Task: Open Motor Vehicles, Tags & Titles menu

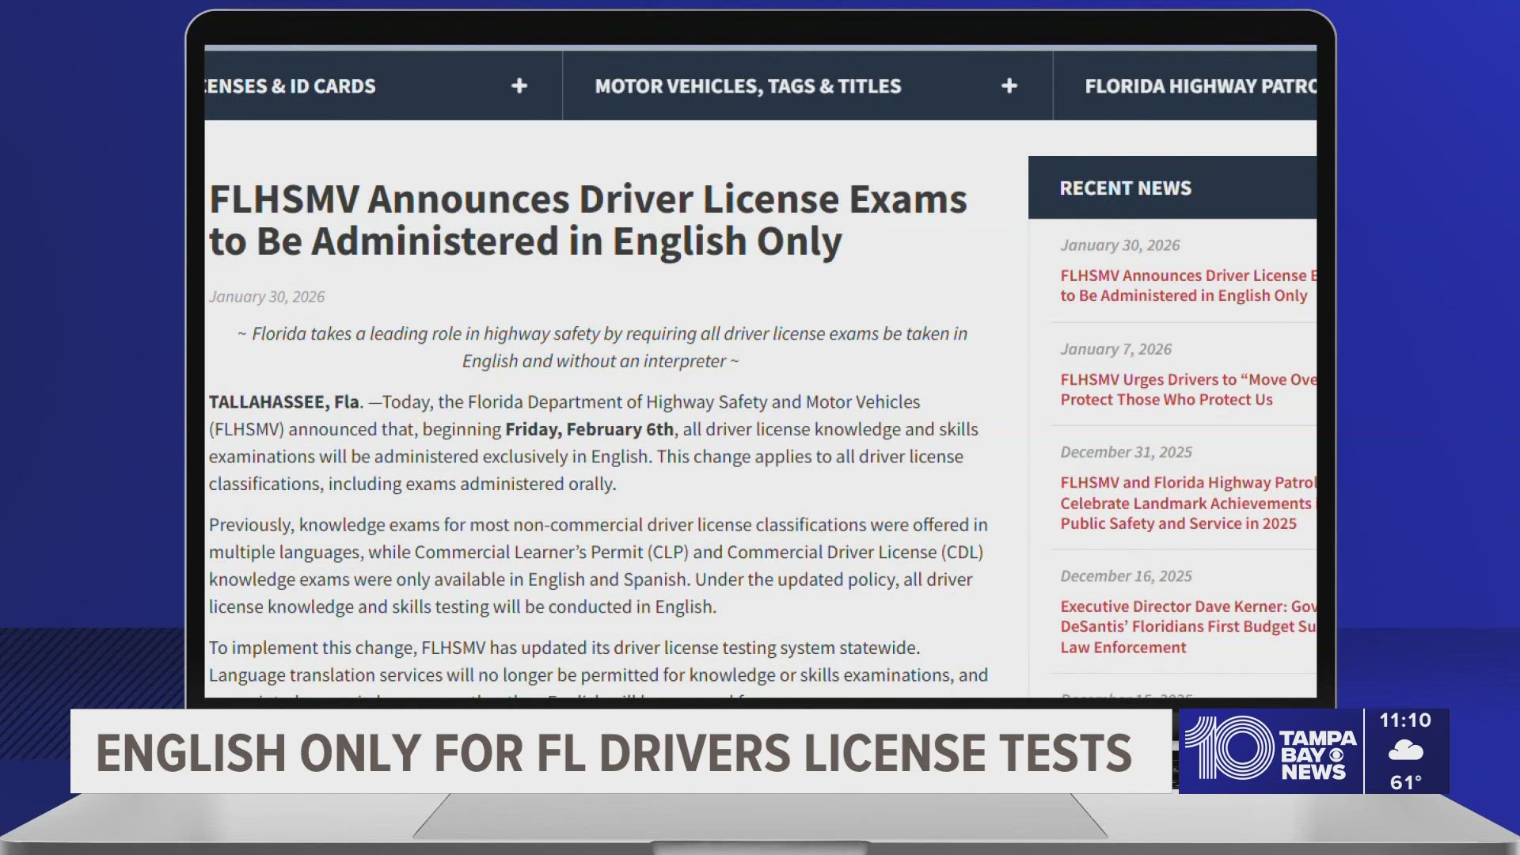Action: click(x=747, y=86)
